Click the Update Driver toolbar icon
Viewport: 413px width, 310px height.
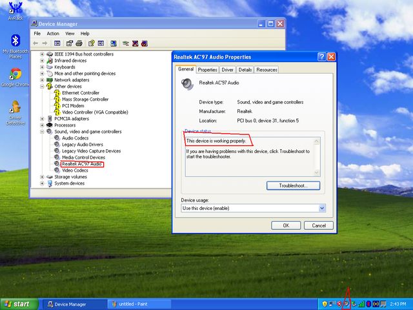tap(126, 43)
